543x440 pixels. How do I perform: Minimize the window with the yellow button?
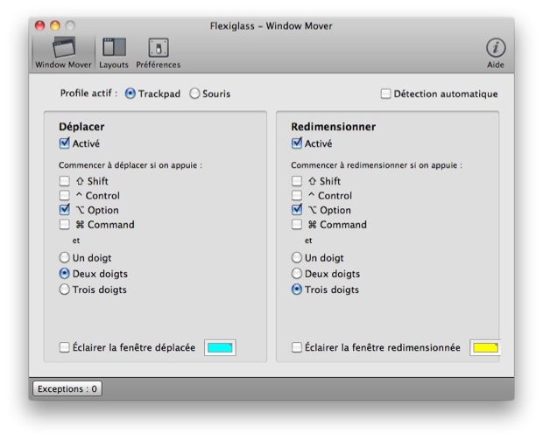[55, 25]
